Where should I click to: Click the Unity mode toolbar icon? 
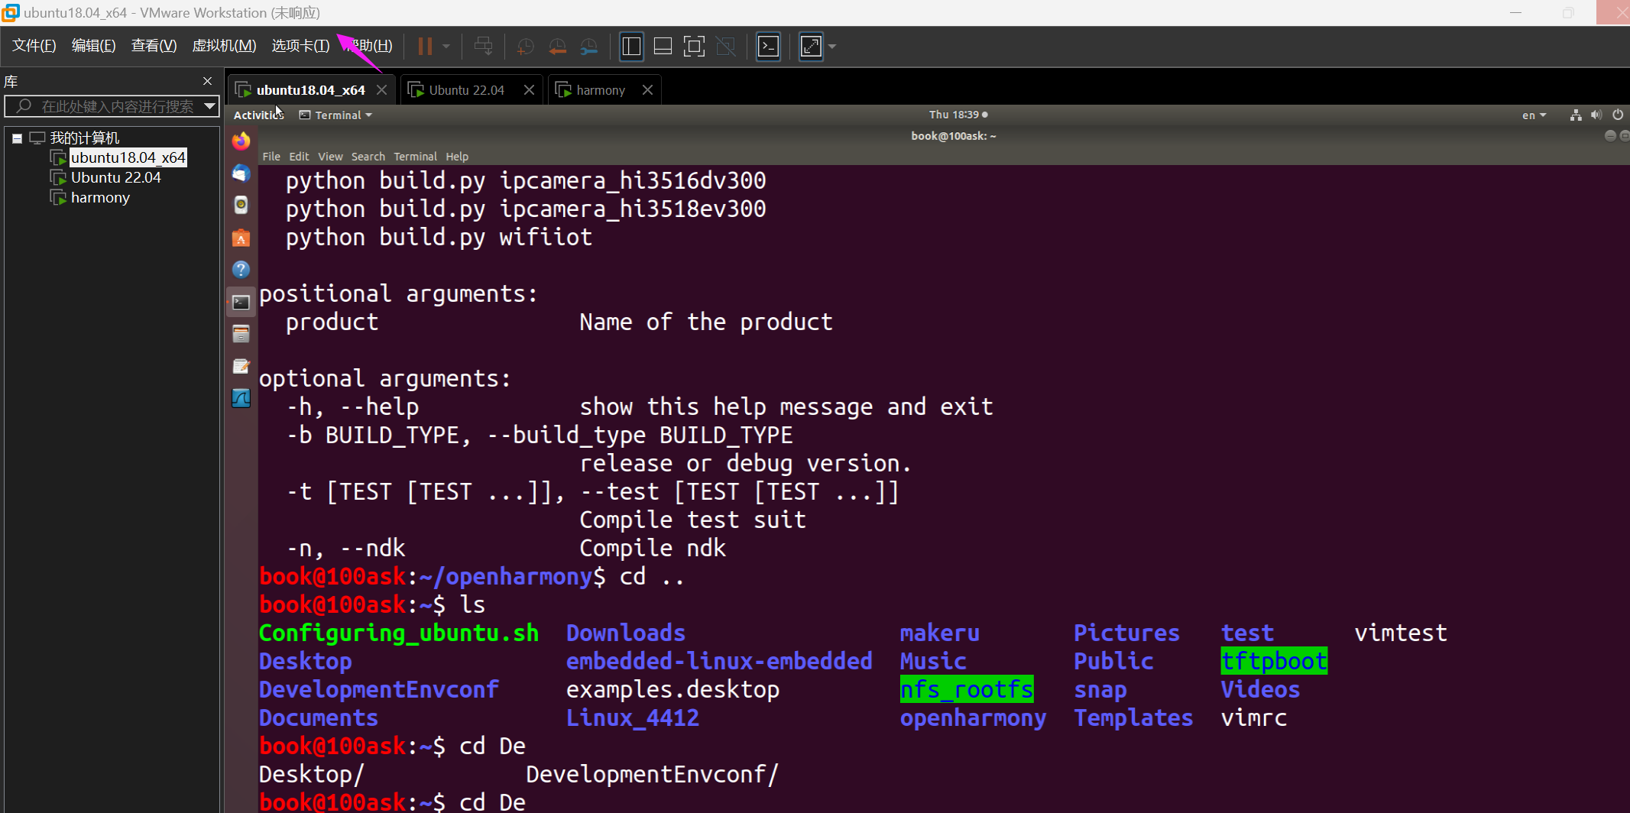tap(725, 47)
